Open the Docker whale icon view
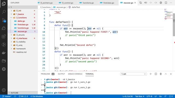This screenshot has height=98, width=175. point(4,53)
